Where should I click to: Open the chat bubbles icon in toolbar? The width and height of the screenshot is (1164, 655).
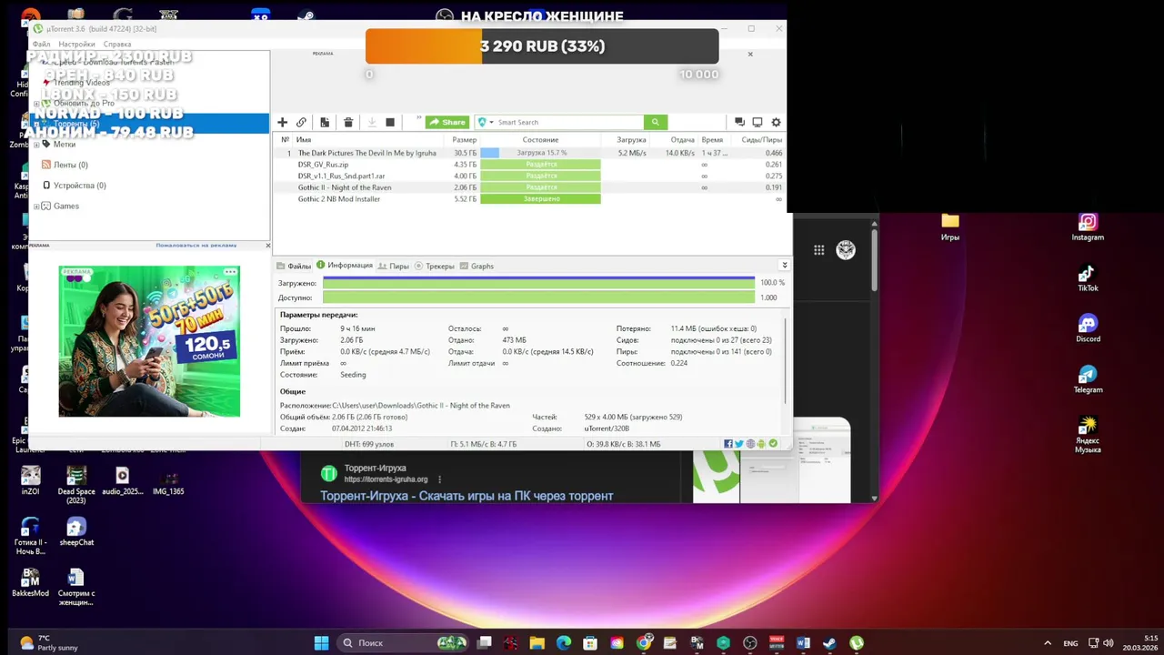pyautogui.click(x=739, y=122)
